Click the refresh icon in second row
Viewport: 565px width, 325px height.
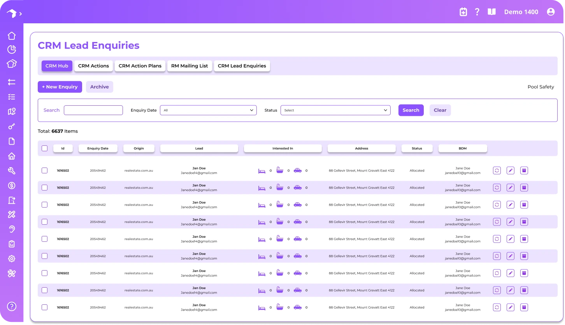[x=497, y=187]
